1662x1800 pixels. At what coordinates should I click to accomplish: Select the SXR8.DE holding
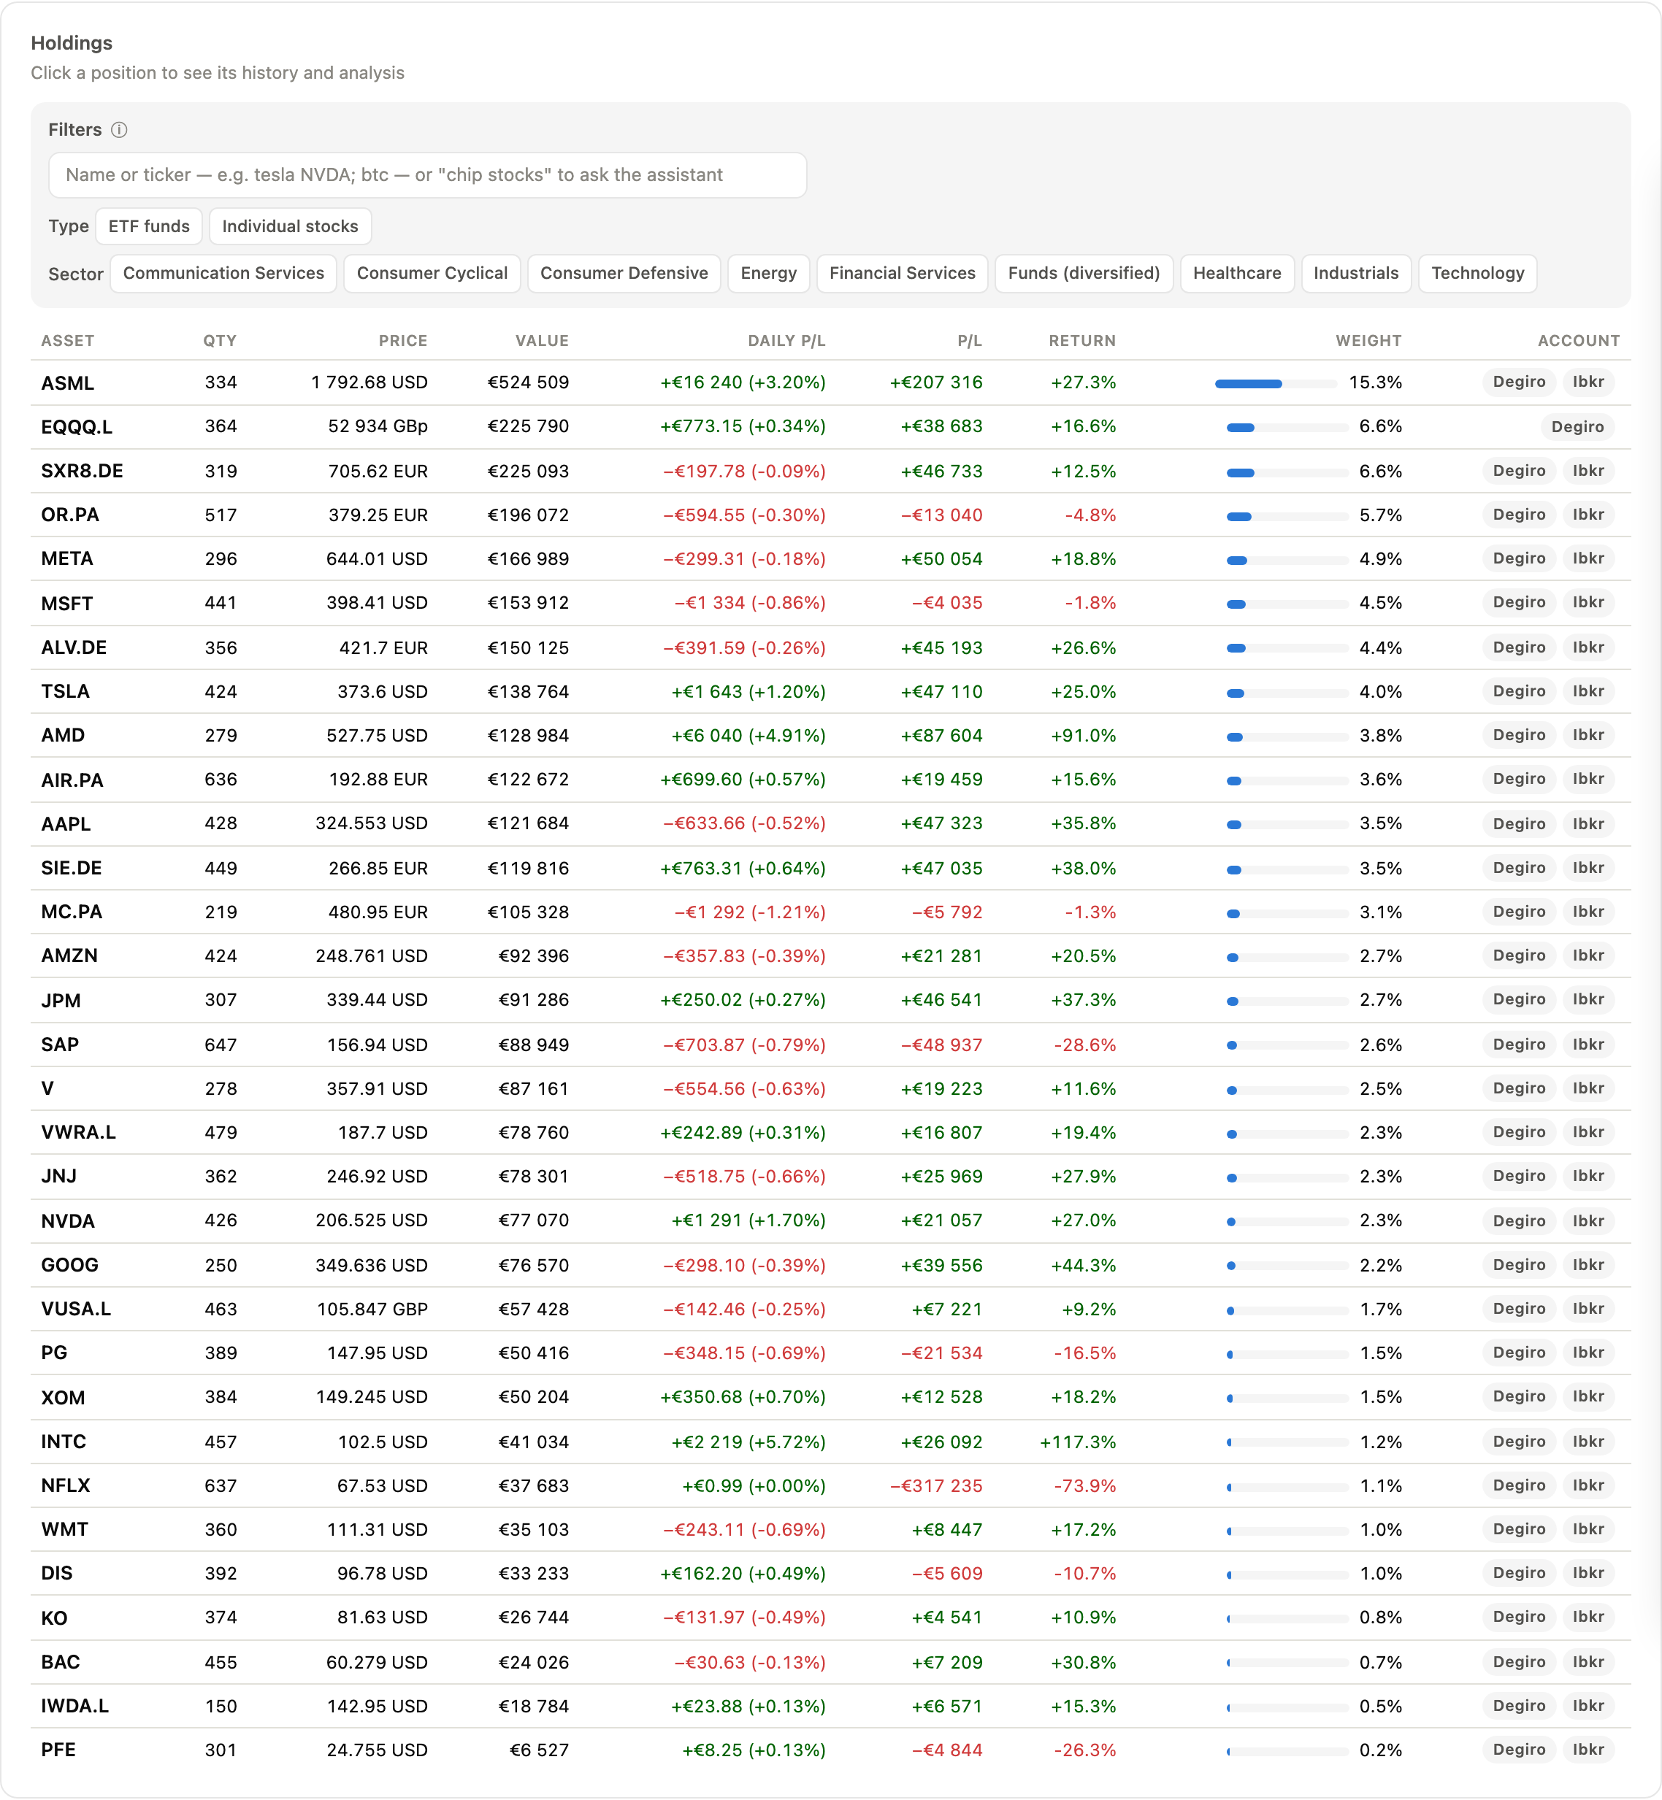click(x=830, y=470)
